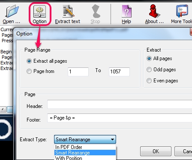
Task: Open More Tools PDF icon
Action: tap(182, 11)
